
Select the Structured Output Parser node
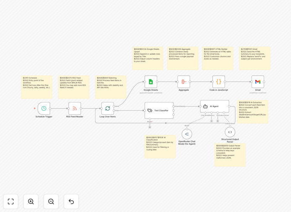click(x=230, y=132)
